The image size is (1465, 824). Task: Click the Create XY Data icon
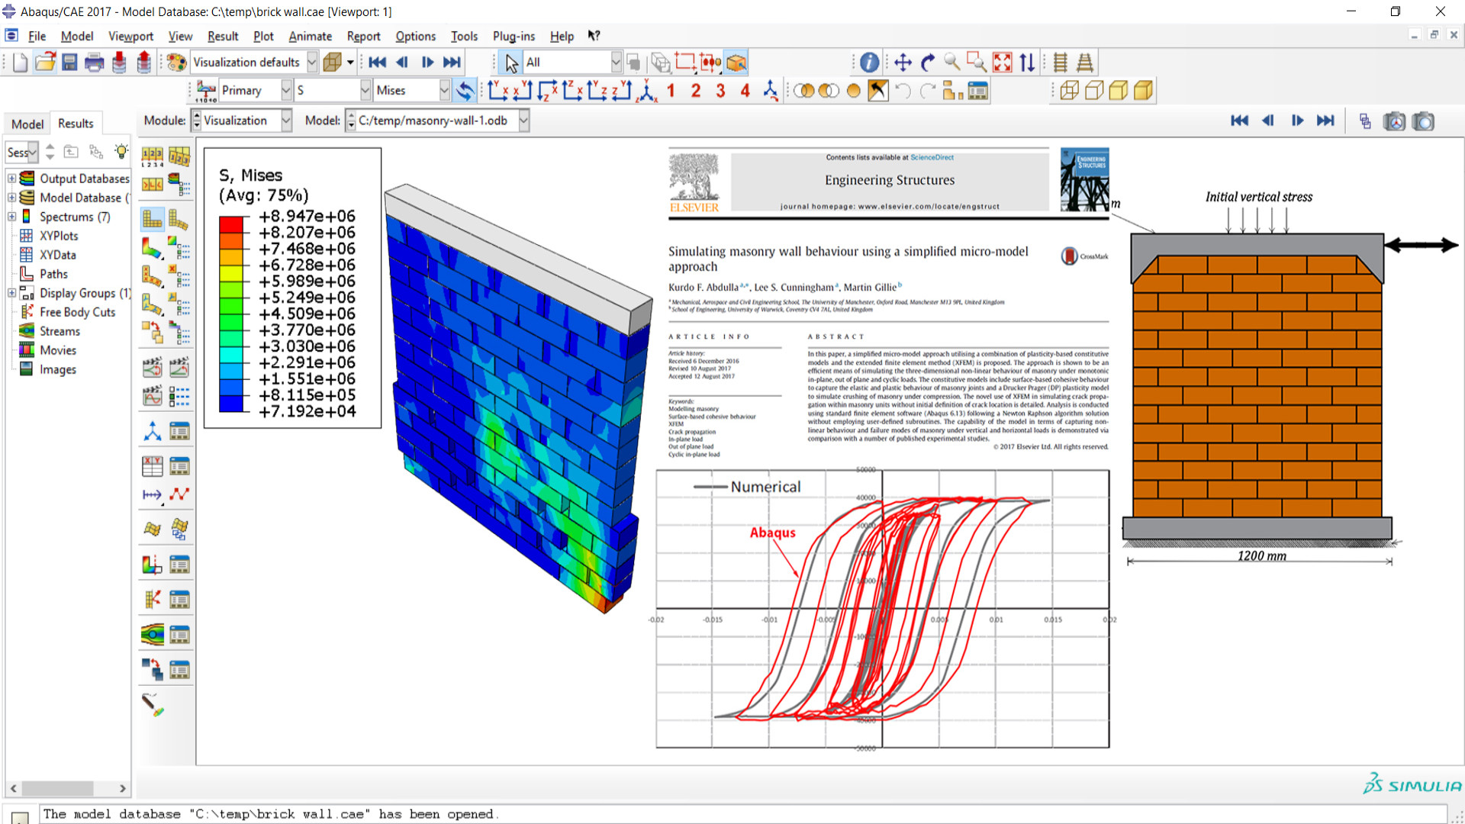[152, 466]
